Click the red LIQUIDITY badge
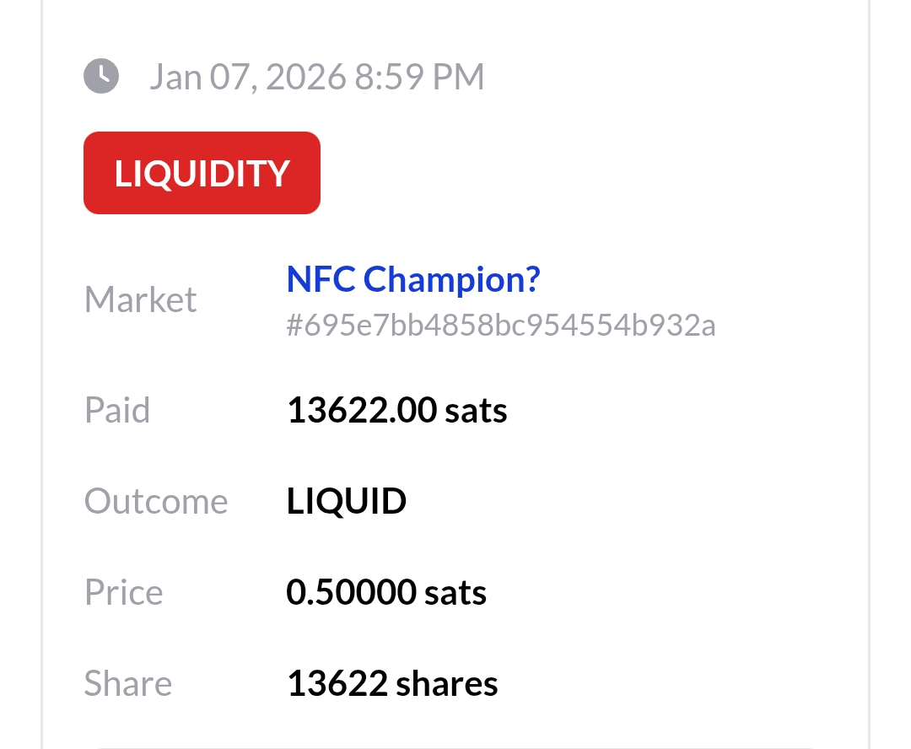911x749 pixels. (202, 173)
